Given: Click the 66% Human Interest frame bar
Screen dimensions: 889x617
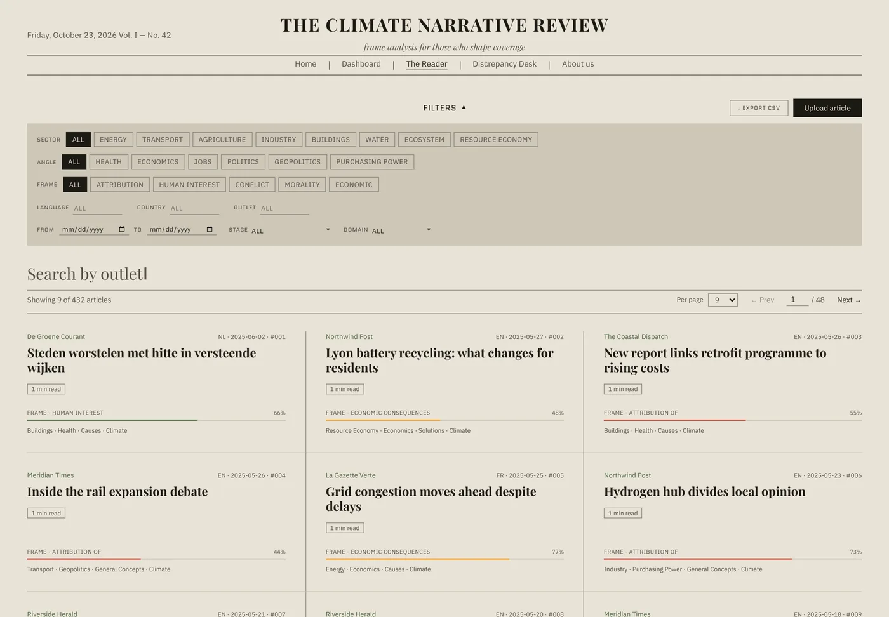Looking at the screenshot, I should coord(156,420).
